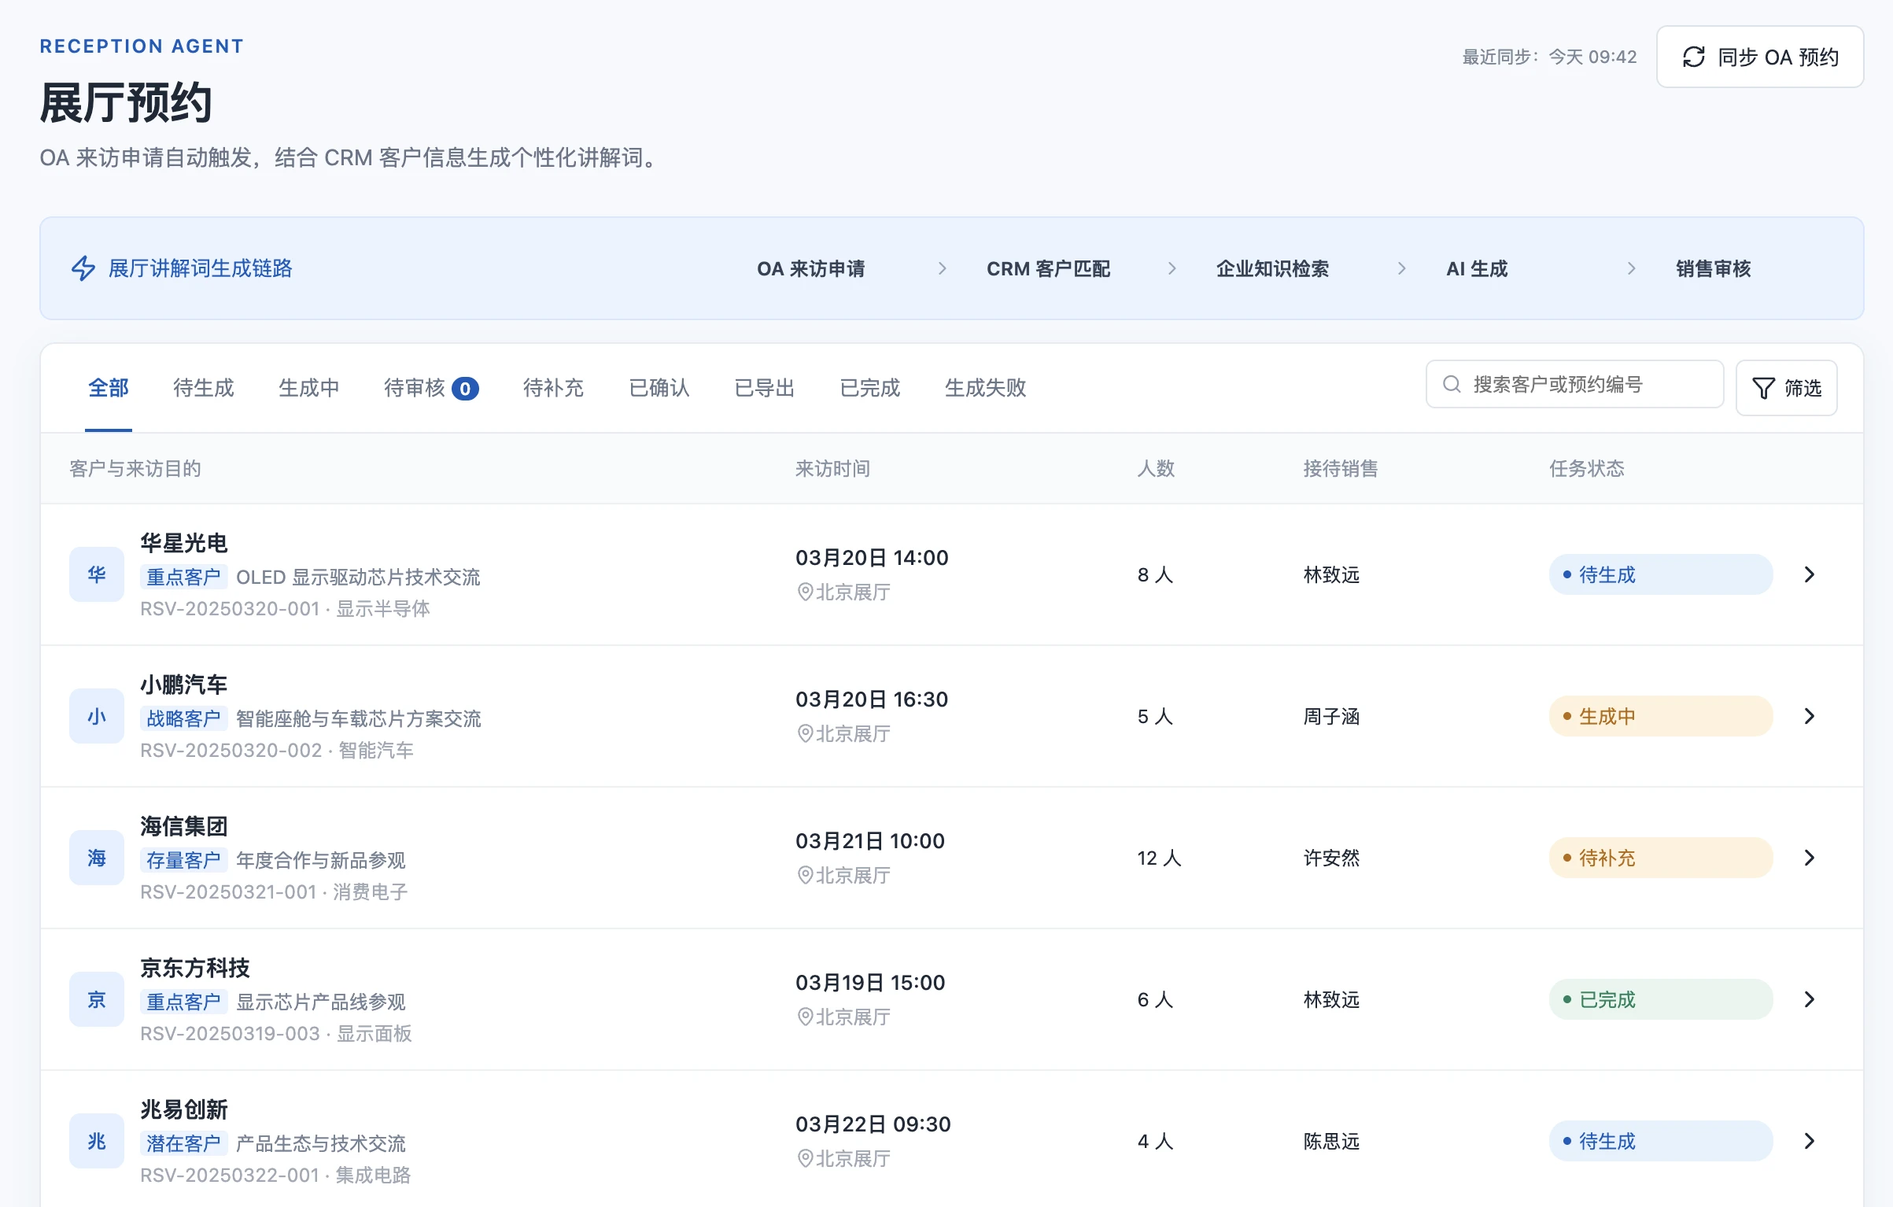
Task: Click the CRM 客户匹配 step
Action: [x=1049, y=269]
